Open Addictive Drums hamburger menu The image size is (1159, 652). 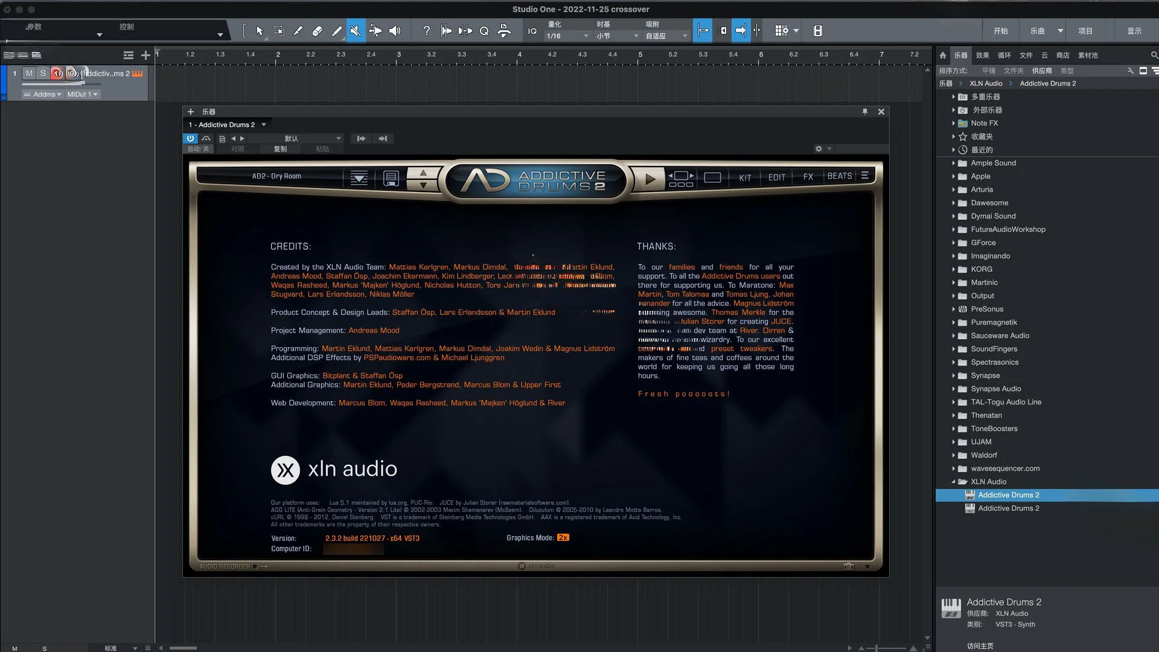click(x=865, y=176)
